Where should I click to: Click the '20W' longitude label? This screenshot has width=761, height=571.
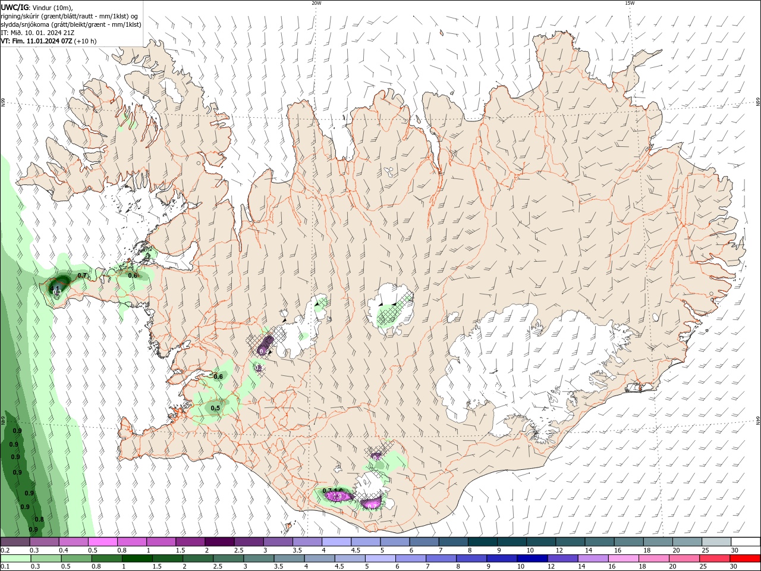(316, 3)
